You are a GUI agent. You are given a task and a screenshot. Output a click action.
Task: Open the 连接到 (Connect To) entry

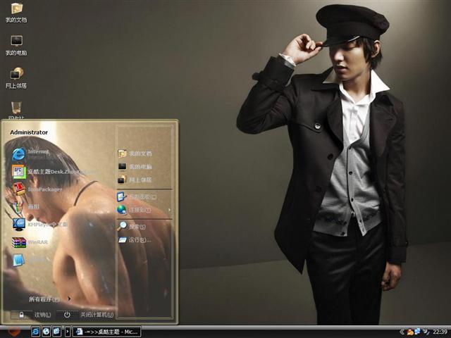(x=134, y=210)
